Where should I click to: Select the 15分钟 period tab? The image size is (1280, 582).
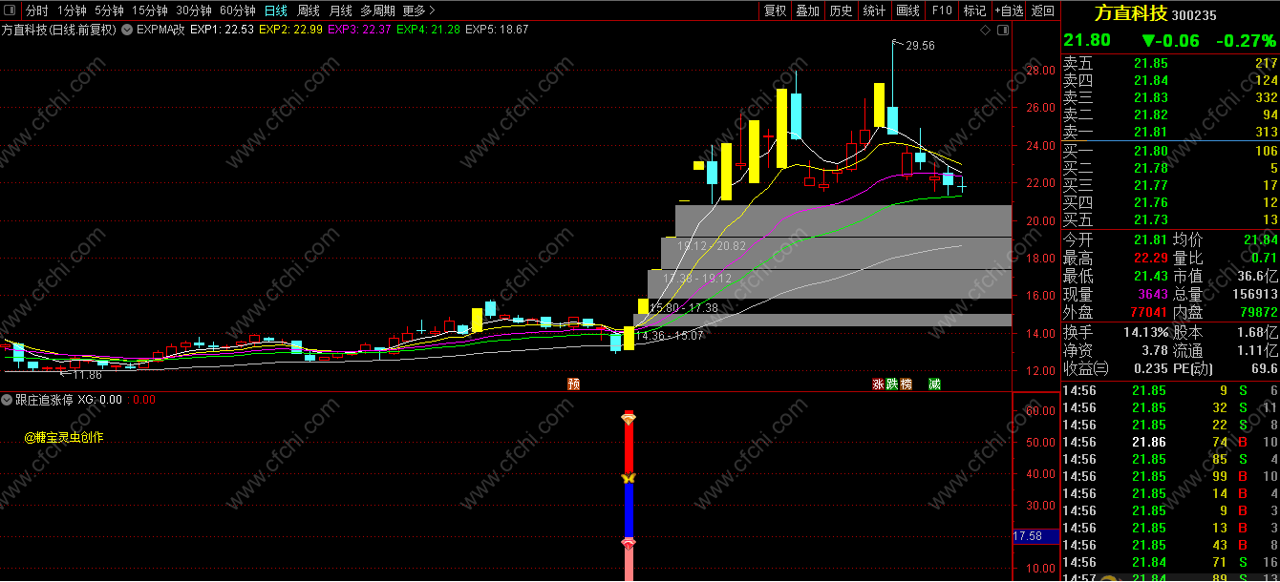(150, 10)
